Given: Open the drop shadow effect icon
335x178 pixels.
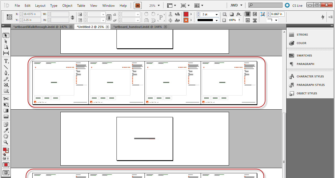Looking at the screenshot, I should (232, 14).
